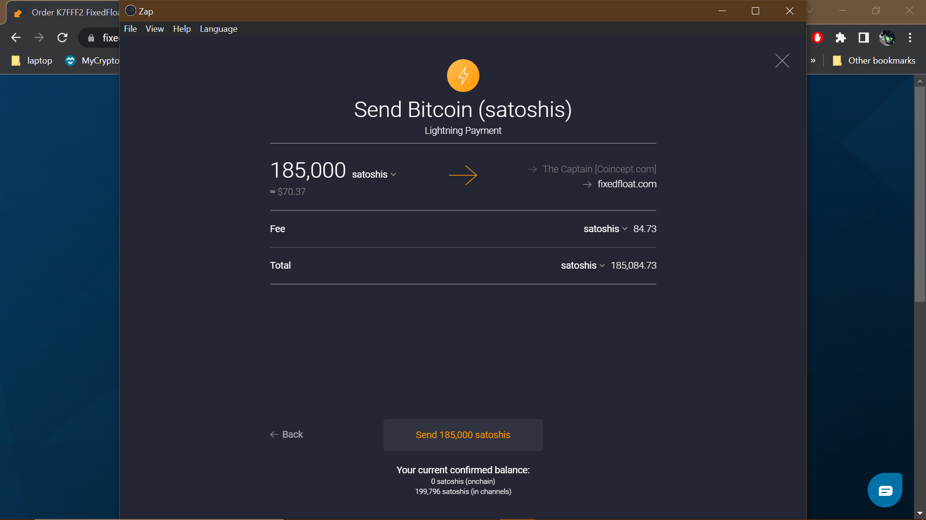The image size is (926, 520).
Task: Change the Total satoshis unit dropdown
Action: pos(583,265)
